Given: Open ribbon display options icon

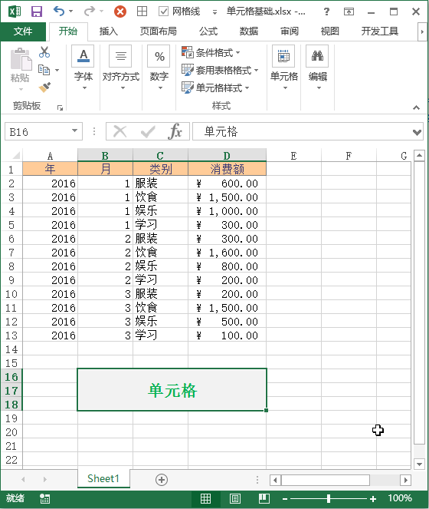Looking at the screenshot, I should [x=349, y=12].
